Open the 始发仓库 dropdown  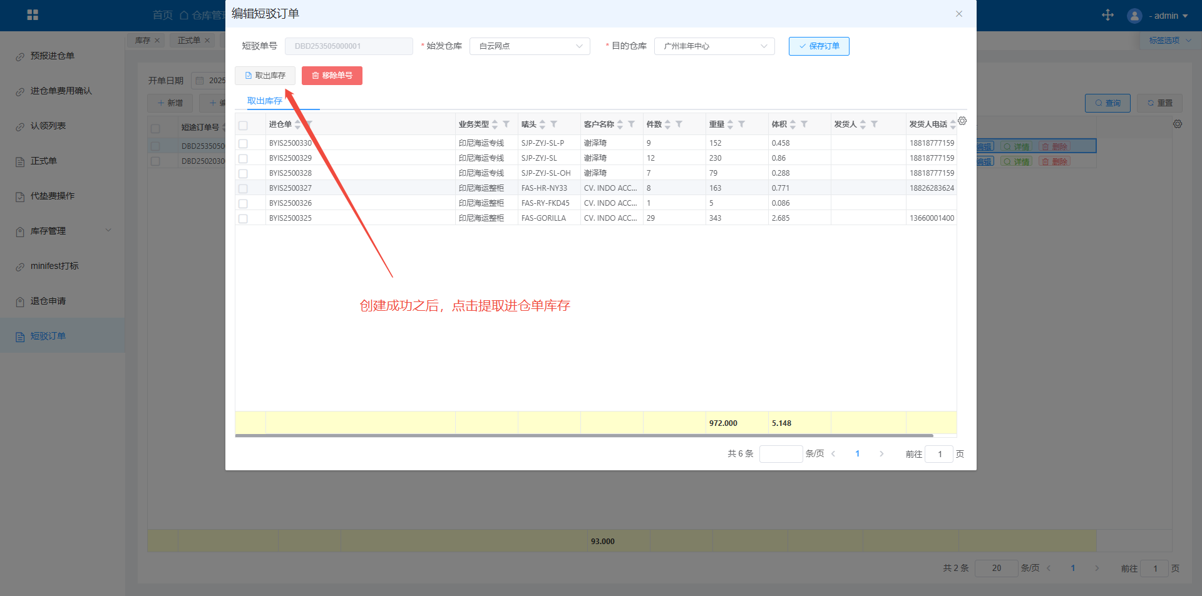pyautogui.click(x=529, y=46)
